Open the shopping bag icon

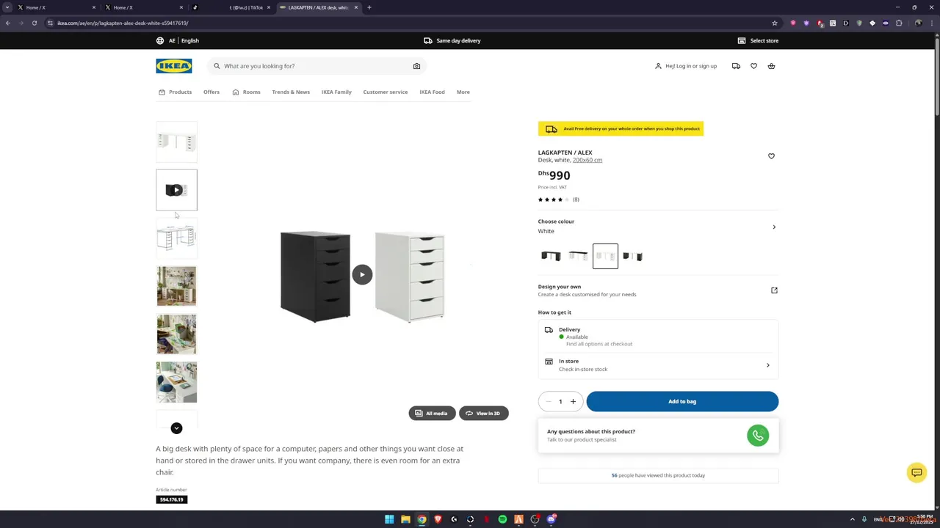[x=771, y=66]
